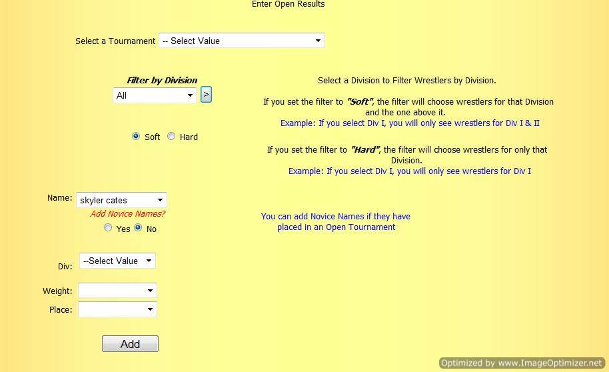Select No for Add Novice Names
609x372 pixels.
[x=139, y=228]
